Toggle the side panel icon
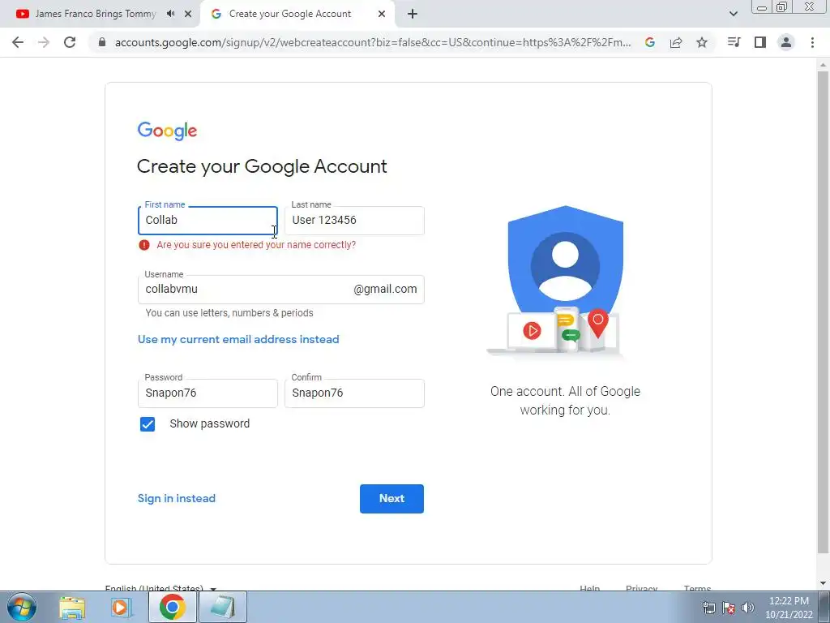The image size is (830, 623). pos(760,42)
